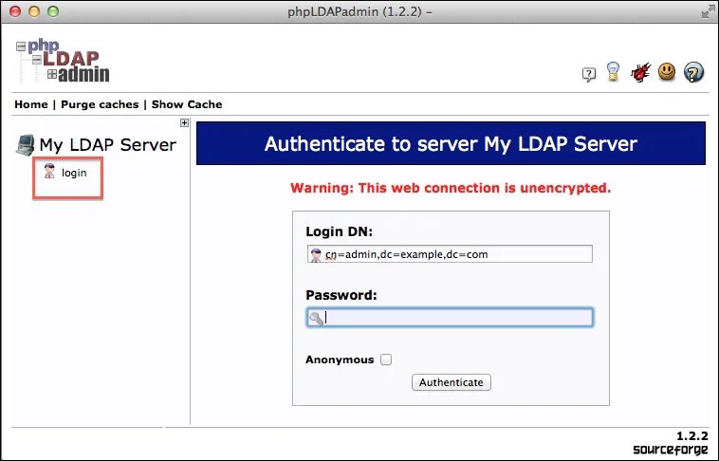719x461 pixels.
Task: Click the fullscreen arrows in the title bar
Action: (x=708, y=11)
